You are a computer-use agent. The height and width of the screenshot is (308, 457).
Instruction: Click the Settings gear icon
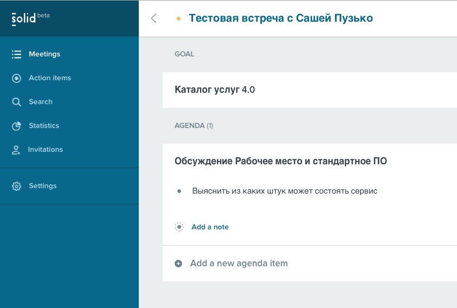[16, 186]
